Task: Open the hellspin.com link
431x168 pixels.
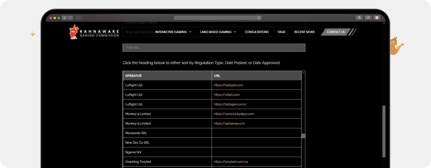Action: (228, 85)
